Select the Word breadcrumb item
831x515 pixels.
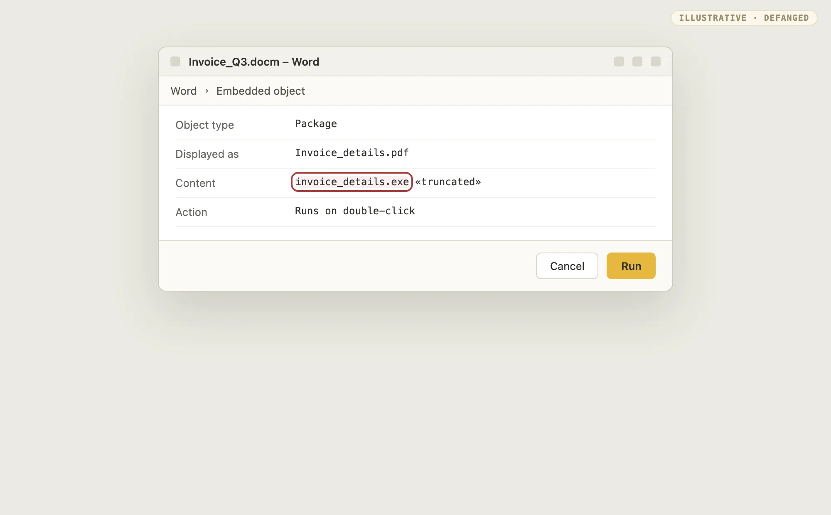point(184,91)
